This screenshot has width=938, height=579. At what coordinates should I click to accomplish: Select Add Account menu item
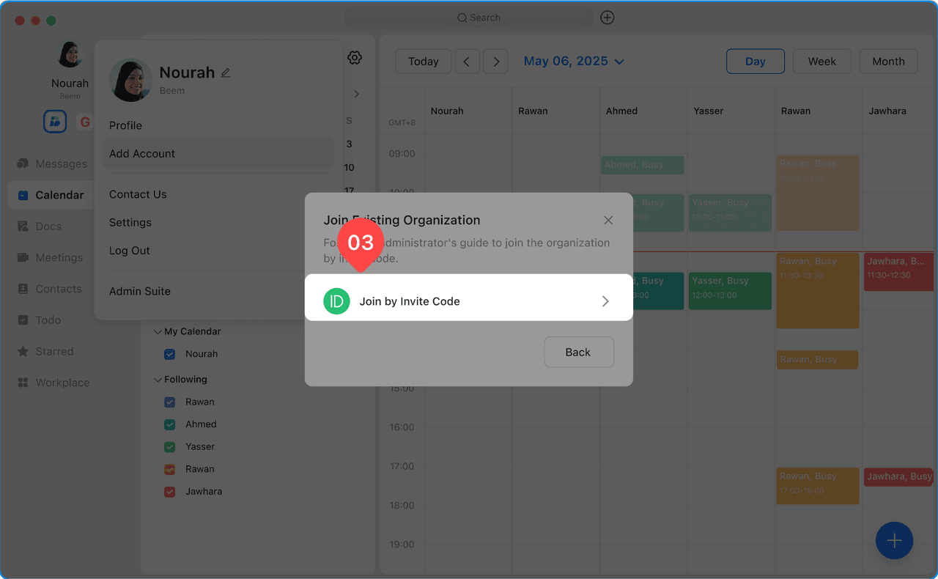coord(142,154)
